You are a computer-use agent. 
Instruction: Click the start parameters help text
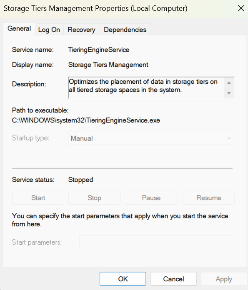pyautogui.click(x=120, y=220)
